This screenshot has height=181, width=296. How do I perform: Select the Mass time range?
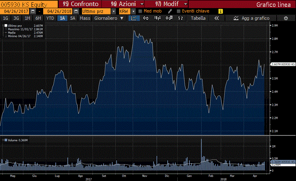85,18
